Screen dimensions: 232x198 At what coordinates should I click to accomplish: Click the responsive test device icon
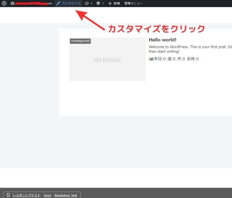tap(8, 195)
